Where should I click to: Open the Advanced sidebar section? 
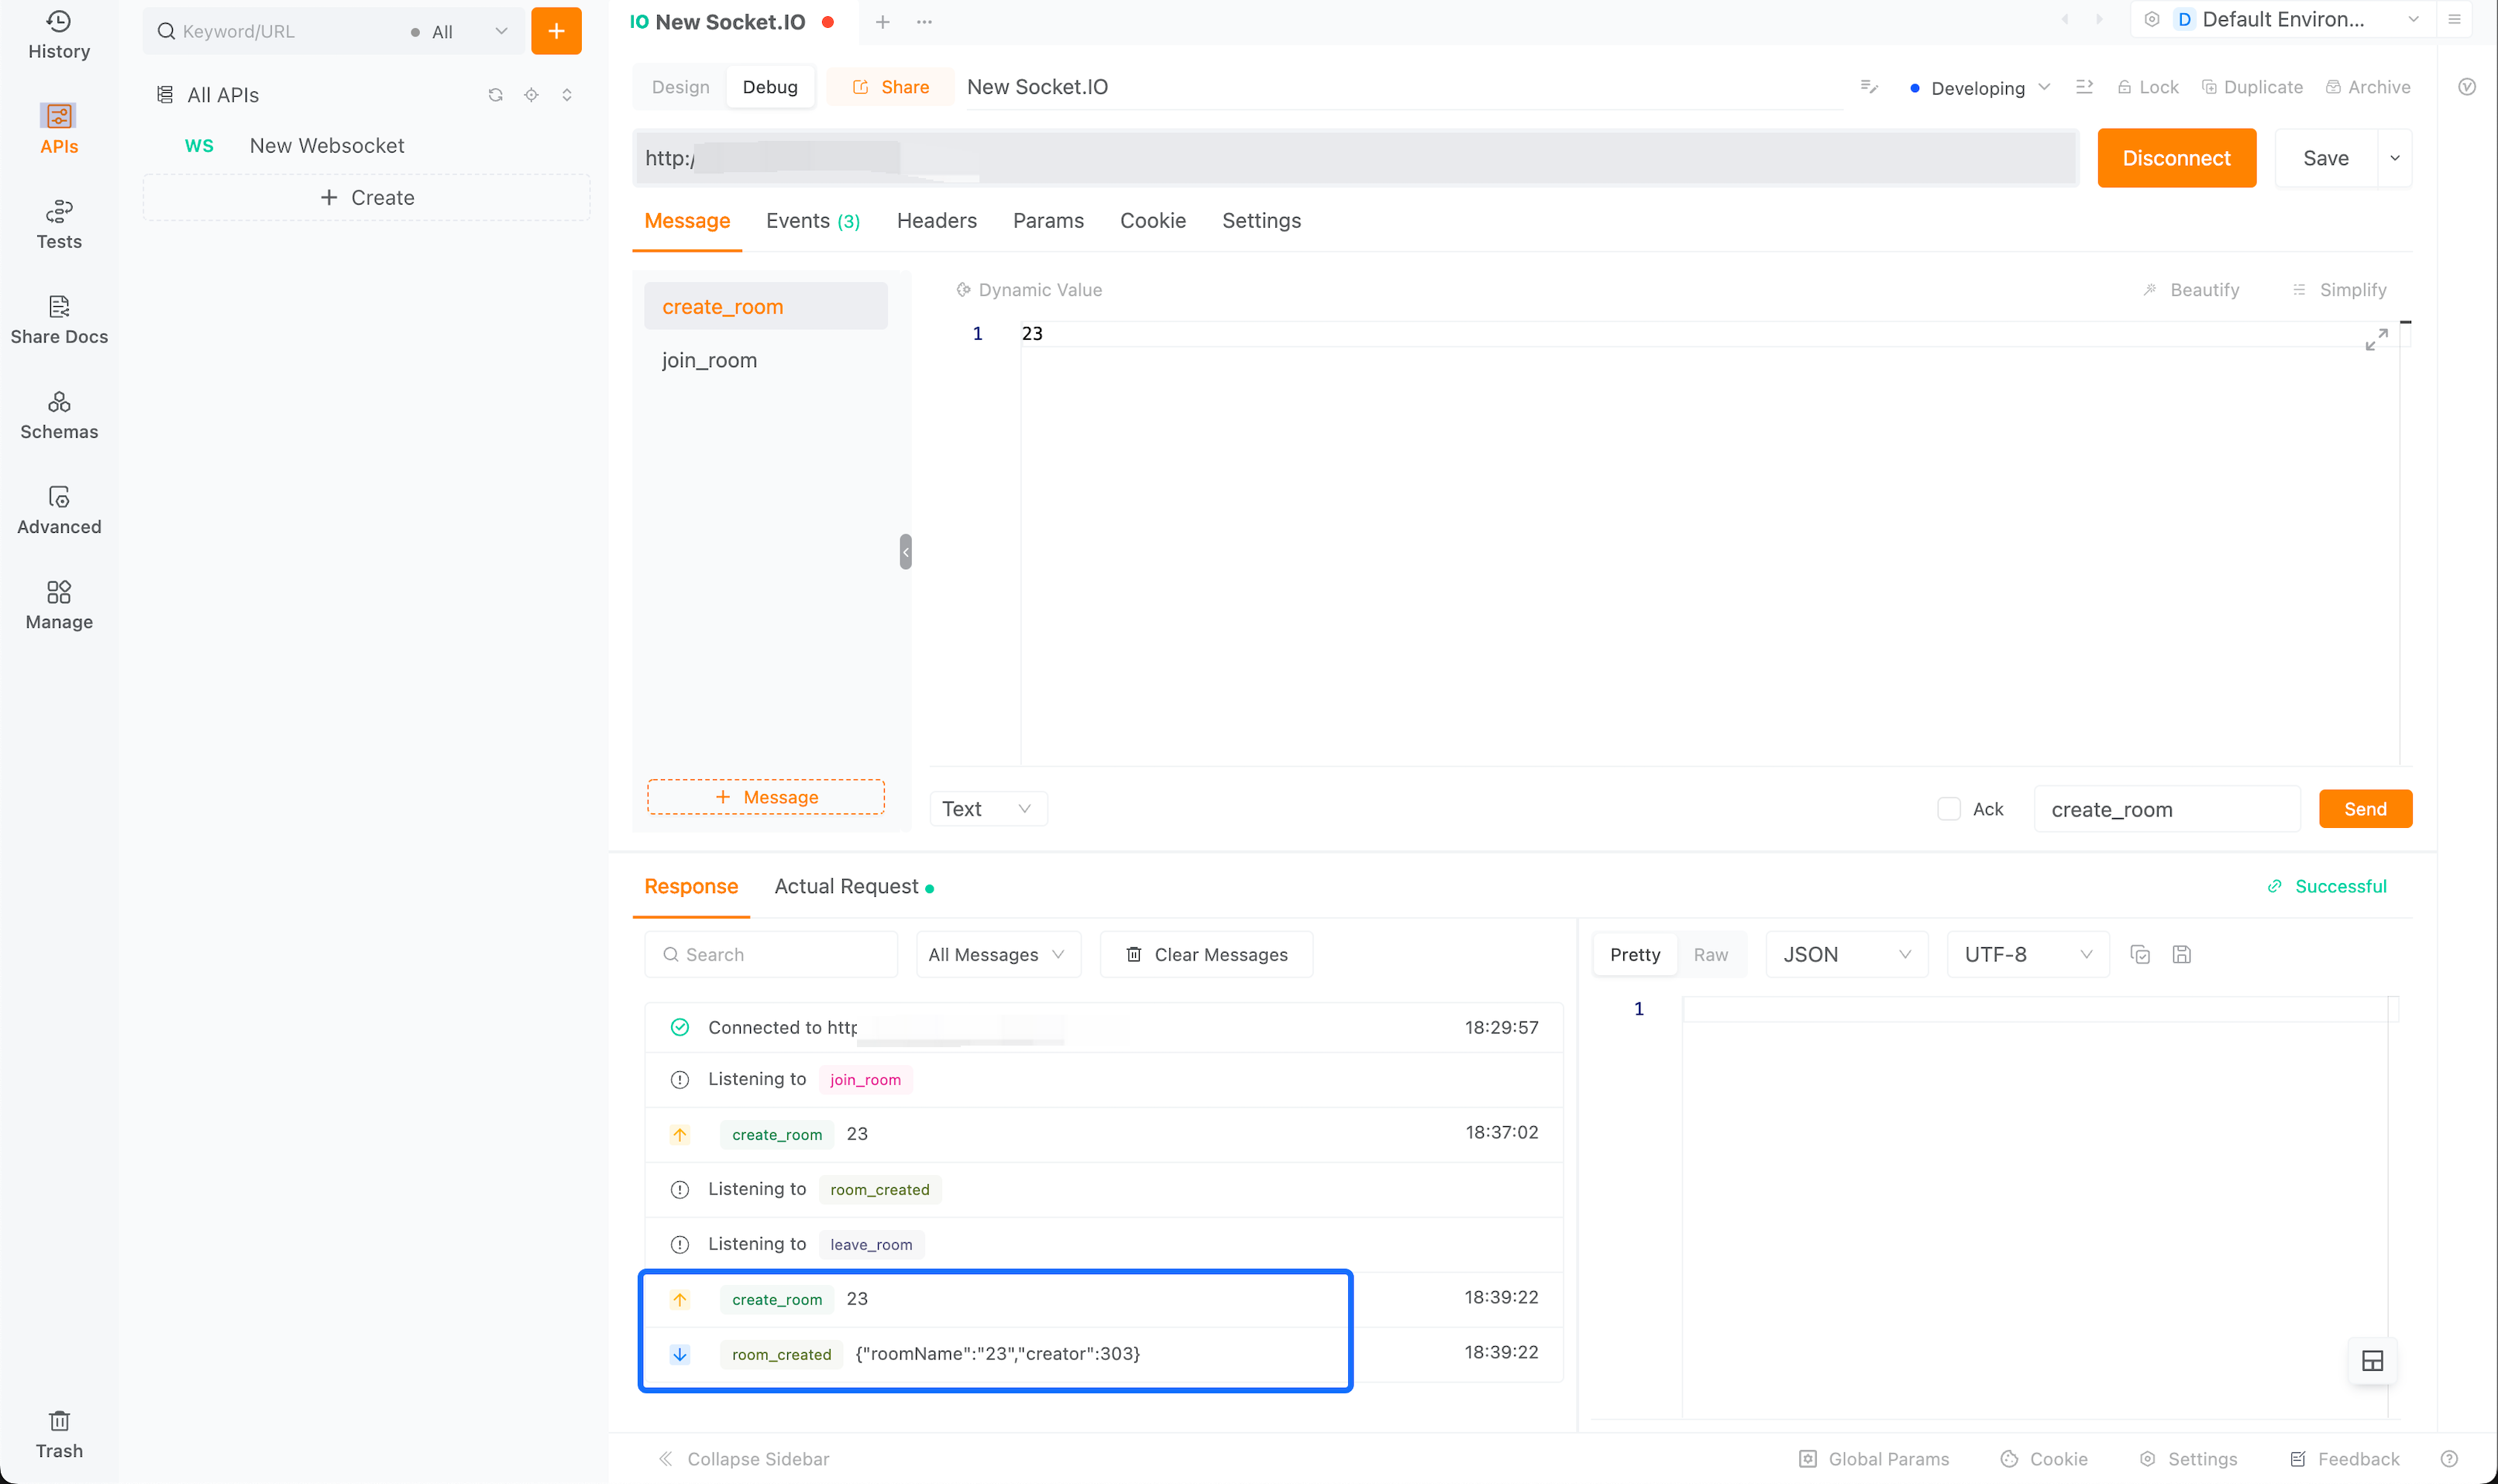(x=59, y=510)
